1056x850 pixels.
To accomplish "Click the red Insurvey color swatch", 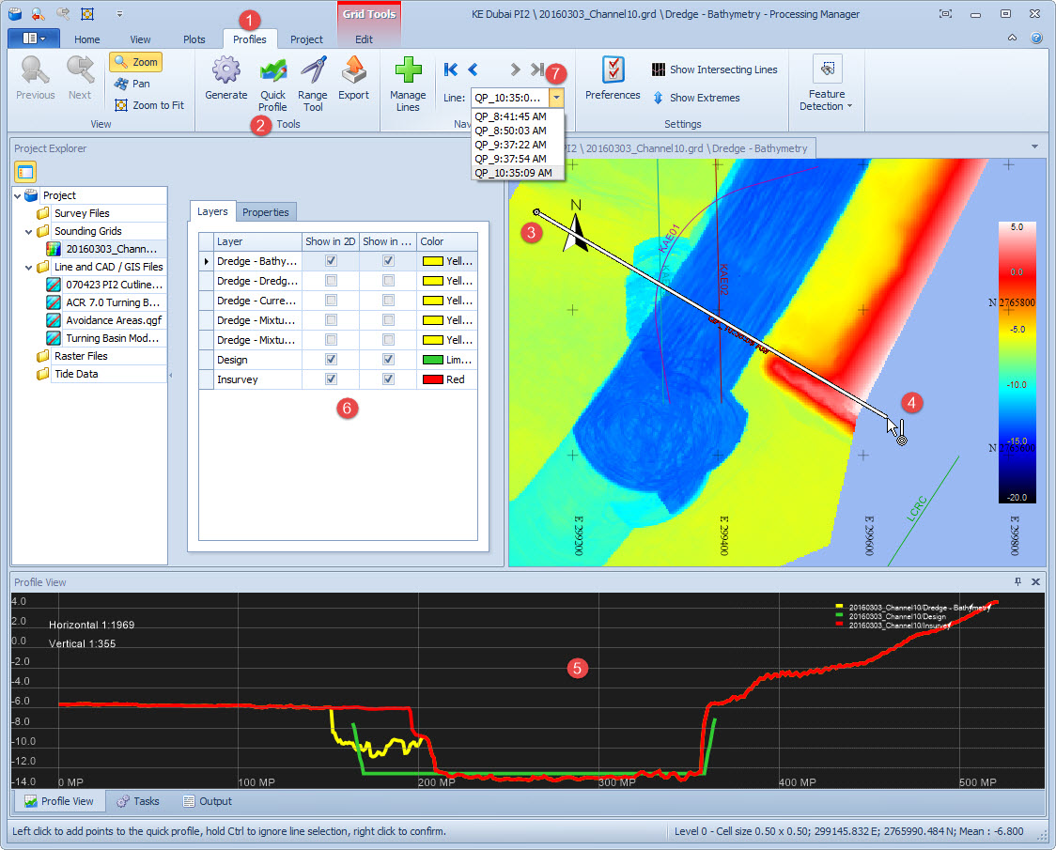I will [x=431, y=379].
